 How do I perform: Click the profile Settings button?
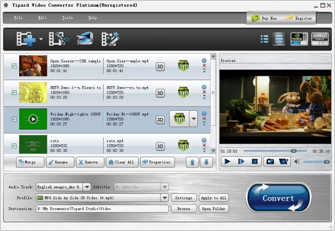pos(184,198)
